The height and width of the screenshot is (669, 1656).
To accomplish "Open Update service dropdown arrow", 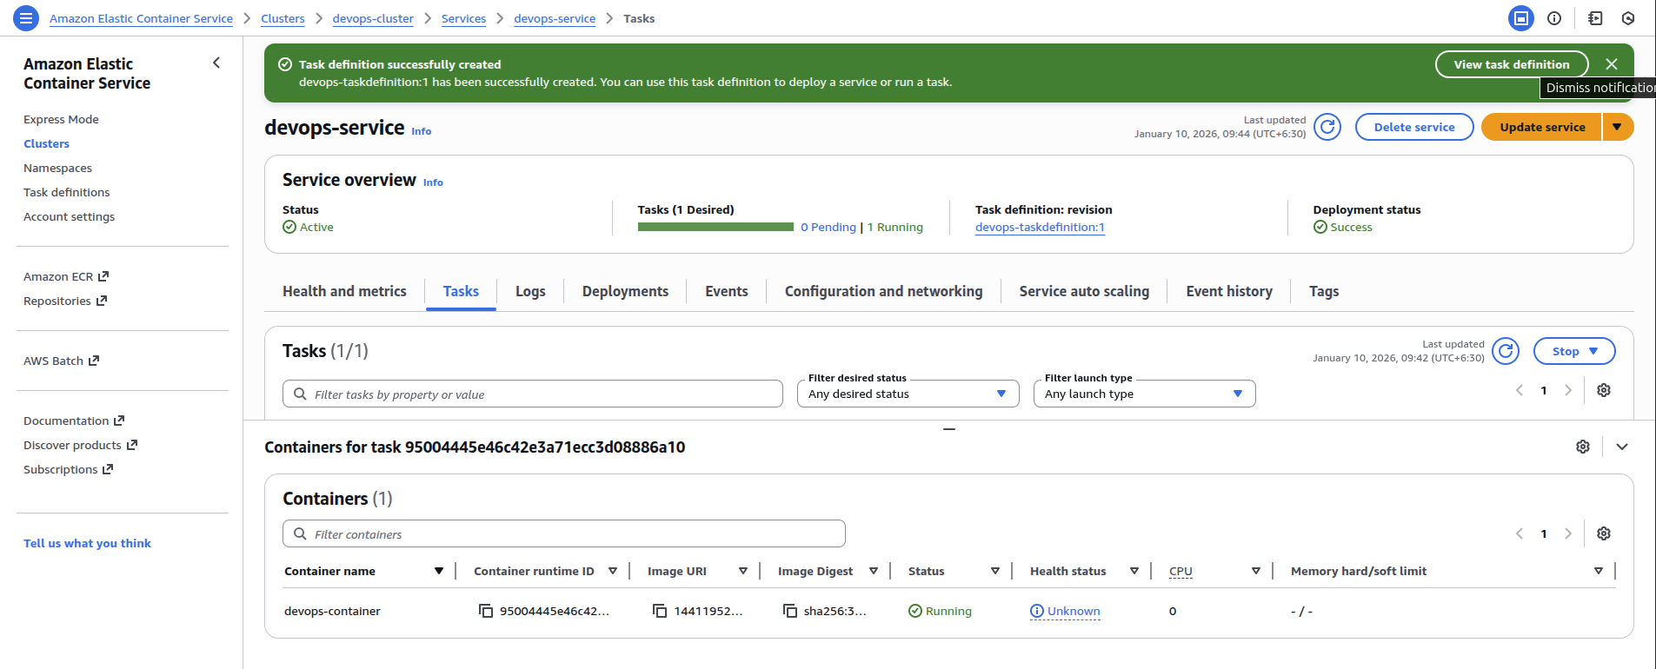I will tap(1617, 127).
